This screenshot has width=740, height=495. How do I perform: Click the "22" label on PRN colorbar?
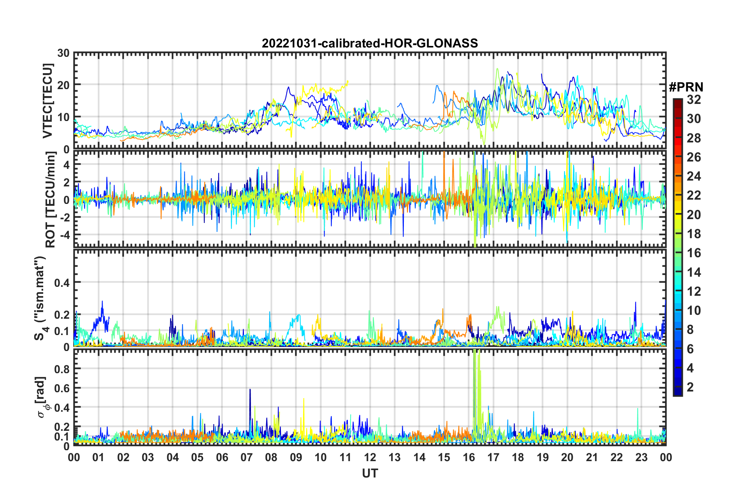point(694,195)
